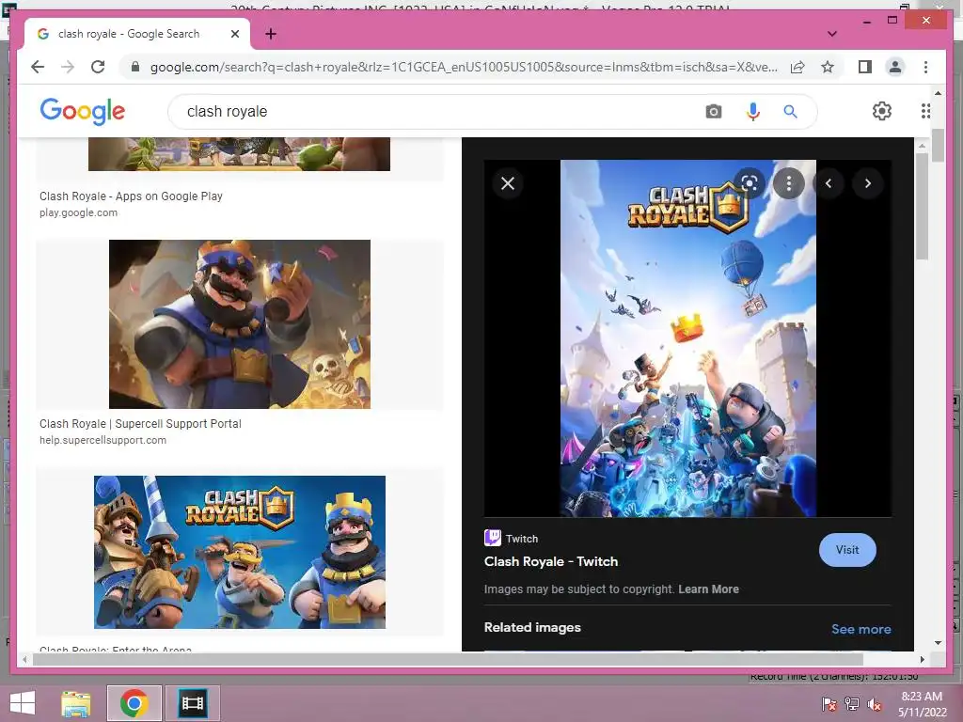Screen dimensions: 963x722
Task: Use Google Lens icon on preview image
Action: (750, 183)
